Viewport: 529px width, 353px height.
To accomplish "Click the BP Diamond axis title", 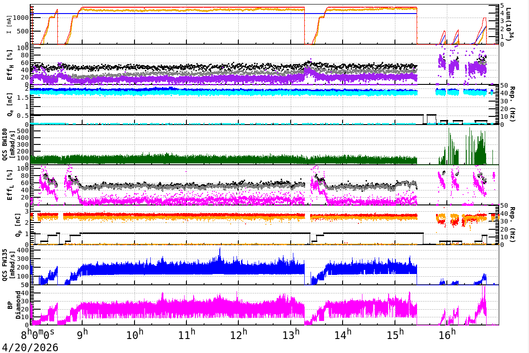I will click(x=14, y=305).
